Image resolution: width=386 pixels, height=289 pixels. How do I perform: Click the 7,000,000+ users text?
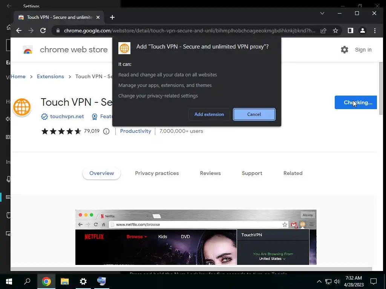click(x=181, y=131)
